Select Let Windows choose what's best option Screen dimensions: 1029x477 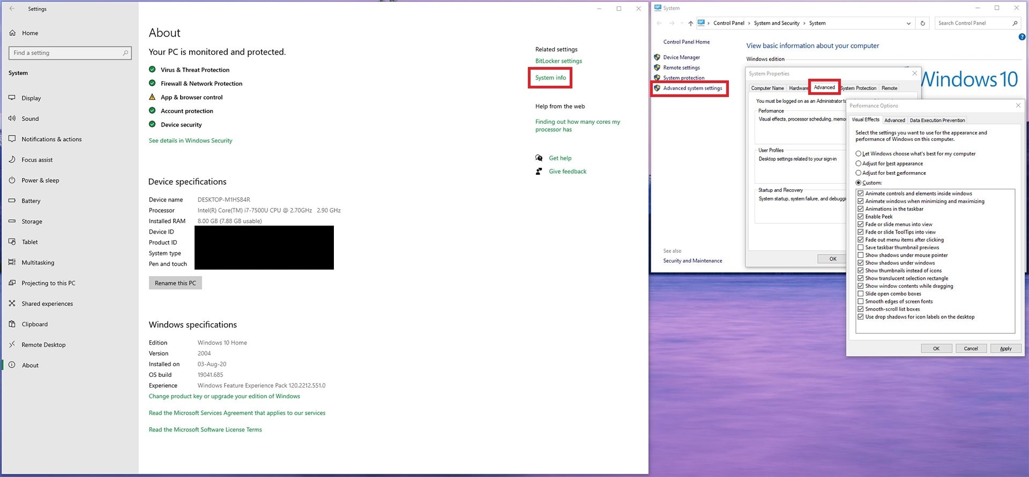tap(859, 154)
